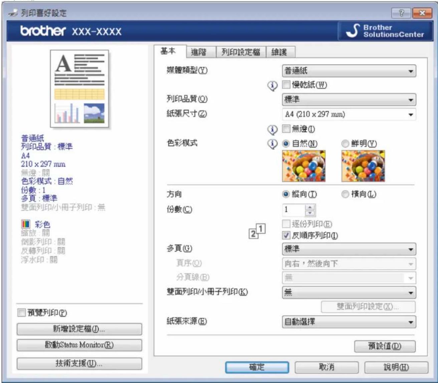
Task: Open the 分頁線 dropdown
Action: (x=349, y=278)
